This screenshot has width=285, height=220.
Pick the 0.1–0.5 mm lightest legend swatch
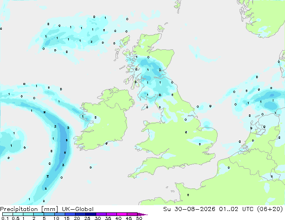point(8,214)
